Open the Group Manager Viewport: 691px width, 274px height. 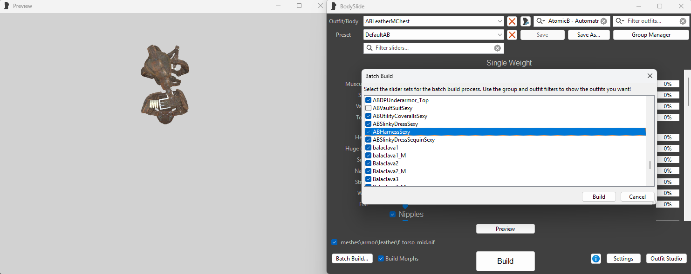click(x=651, y=35)
